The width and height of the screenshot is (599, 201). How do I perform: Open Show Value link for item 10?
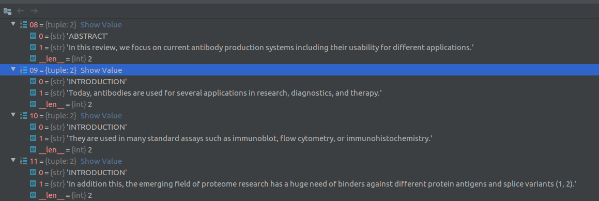[101, 115]
